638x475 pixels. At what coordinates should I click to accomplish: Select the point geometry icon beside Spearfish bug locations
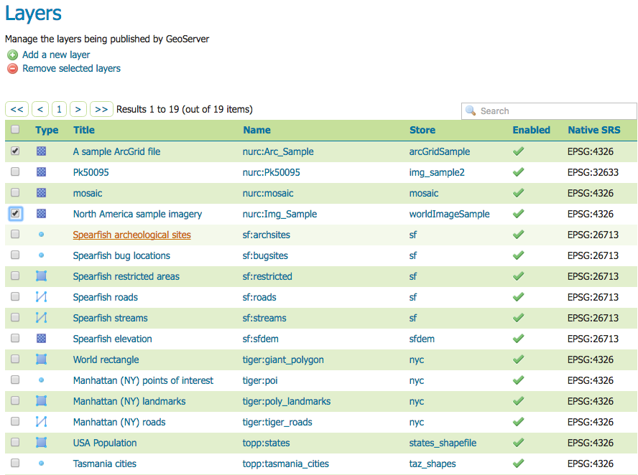coord(41,255)
